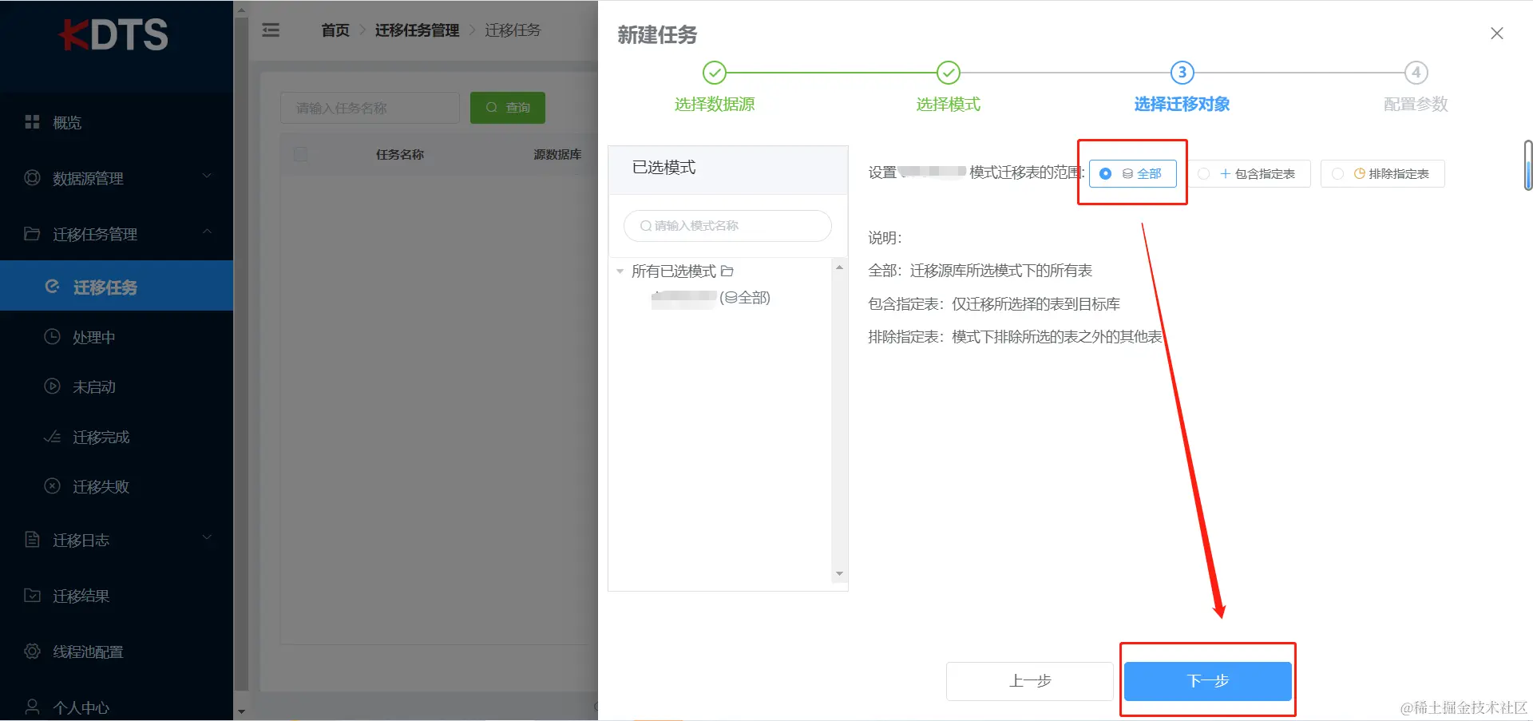Viewport: 1533px width, 721px height.
Task: Focus the 请输入任务名称 search field
Action: click(370, 108)
